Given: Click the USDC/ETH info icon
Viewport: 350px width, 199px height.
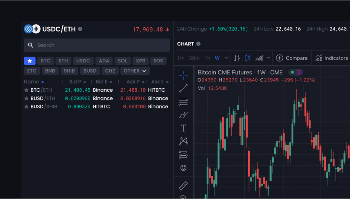Looking at the screenshot, I should (80, 29).
